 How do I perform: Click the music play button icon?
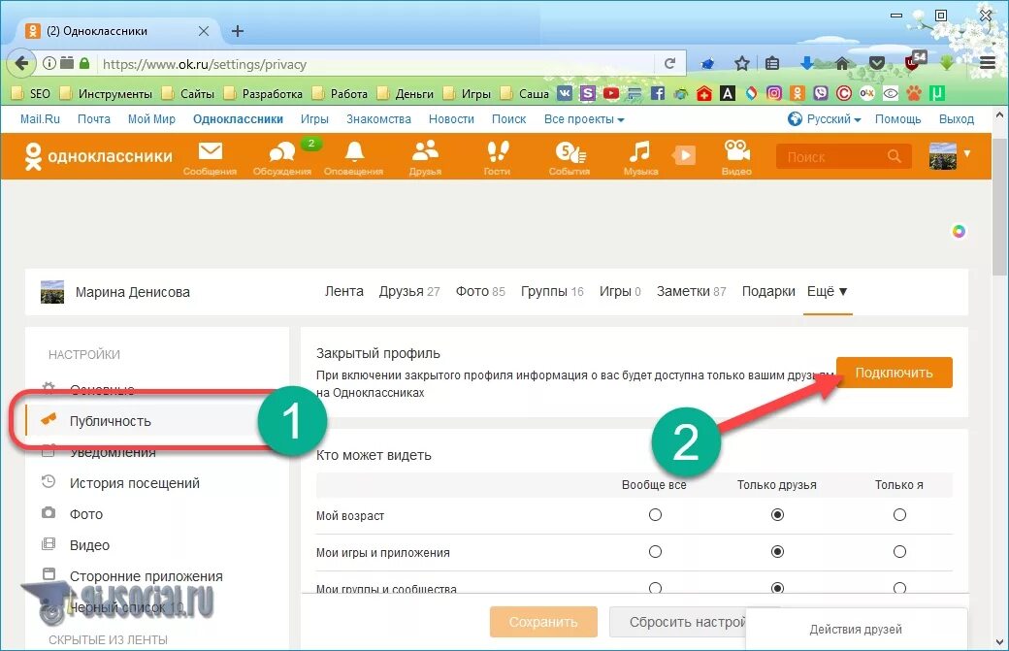(684, 155)
